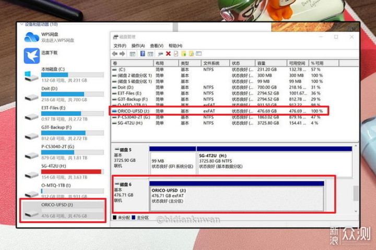Select P-CS3040-2T (G:) drive icon in Explorer
Image resolution: width=376 pixels, height=250 pixels.
click(31, 156)
